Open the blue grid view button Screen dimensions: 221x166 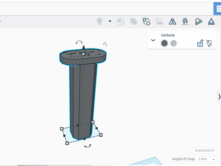click(217, 9)
